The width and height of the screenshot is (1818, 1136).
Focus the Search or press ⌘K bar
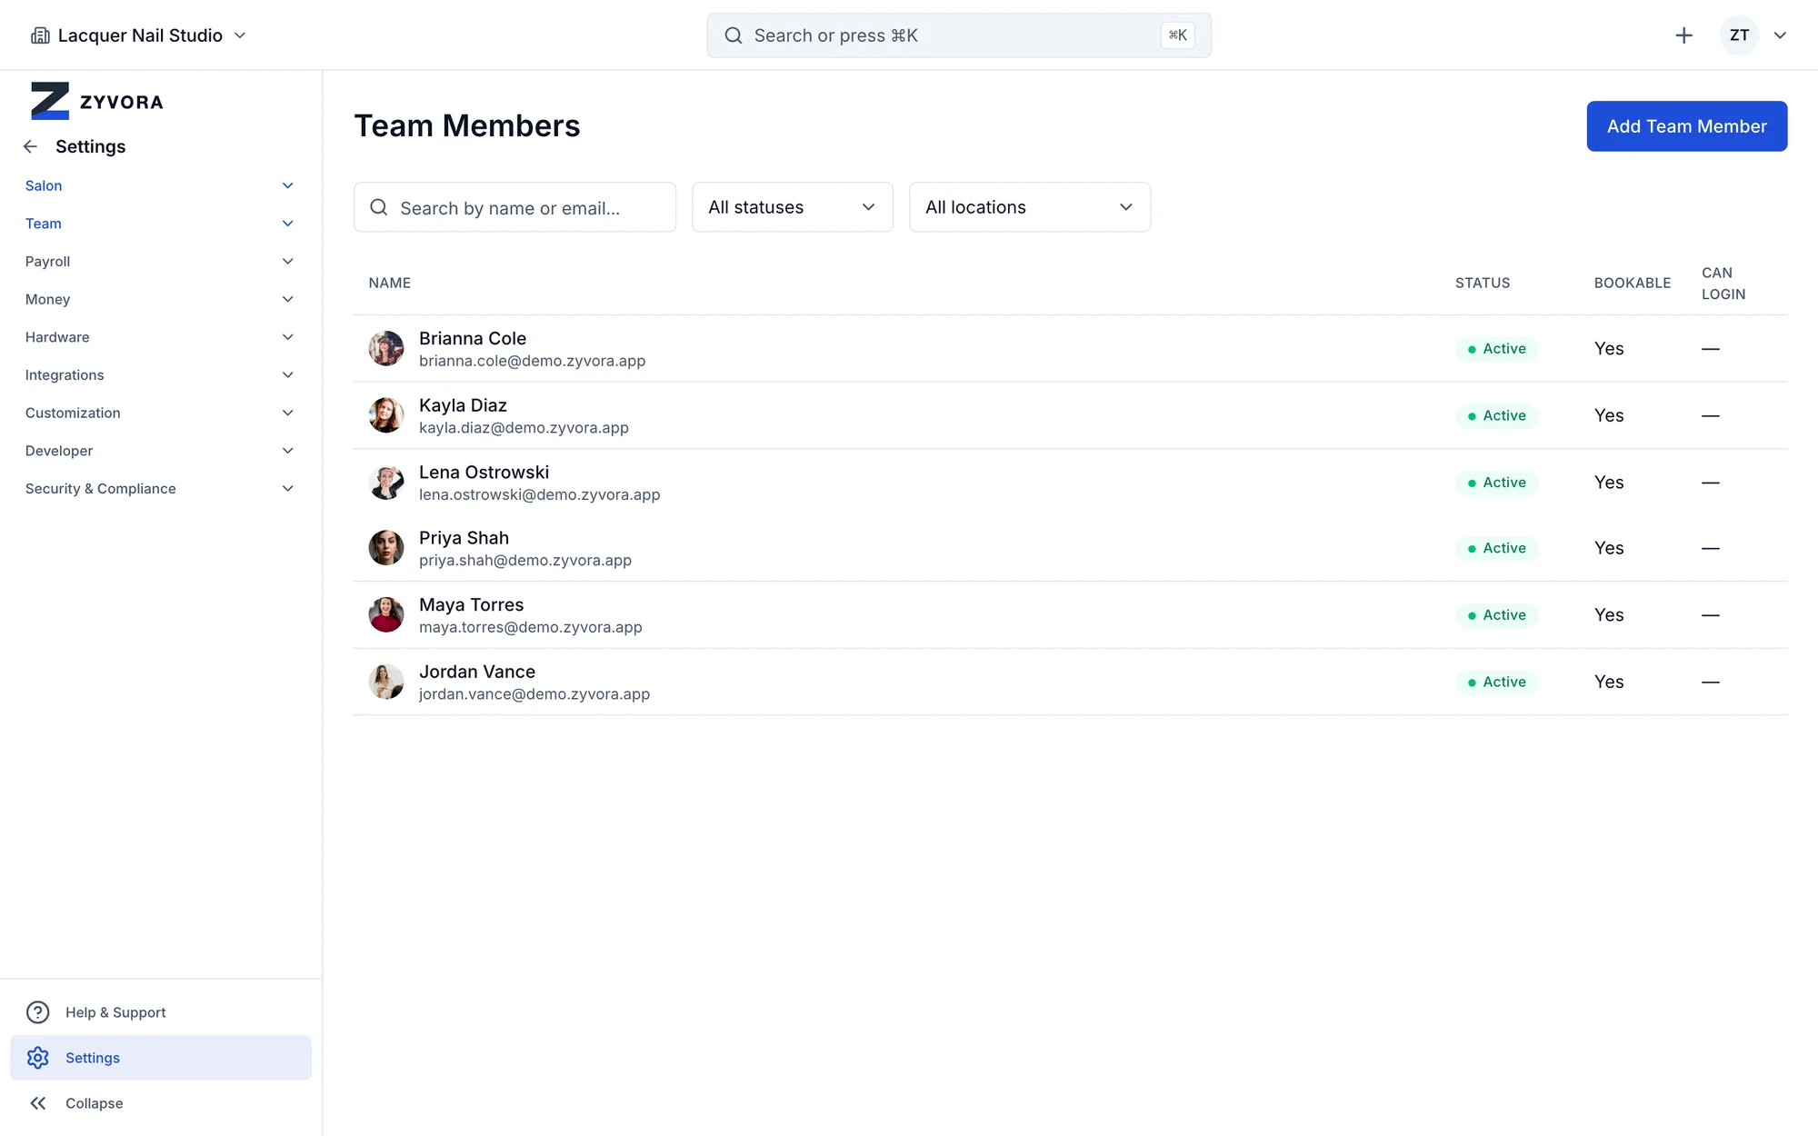tap(959, 35)
